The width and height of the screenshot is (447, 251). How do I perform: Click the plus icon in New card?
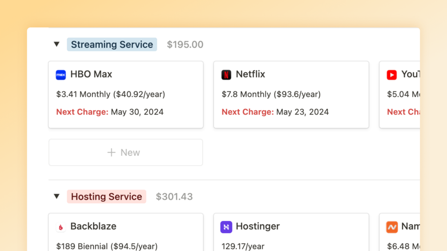[111, 152]
